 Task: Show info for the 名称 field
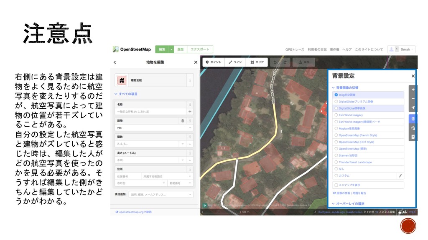point(190,105)
